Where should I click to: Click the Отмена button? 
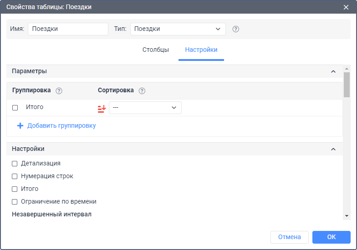point(289,237)
